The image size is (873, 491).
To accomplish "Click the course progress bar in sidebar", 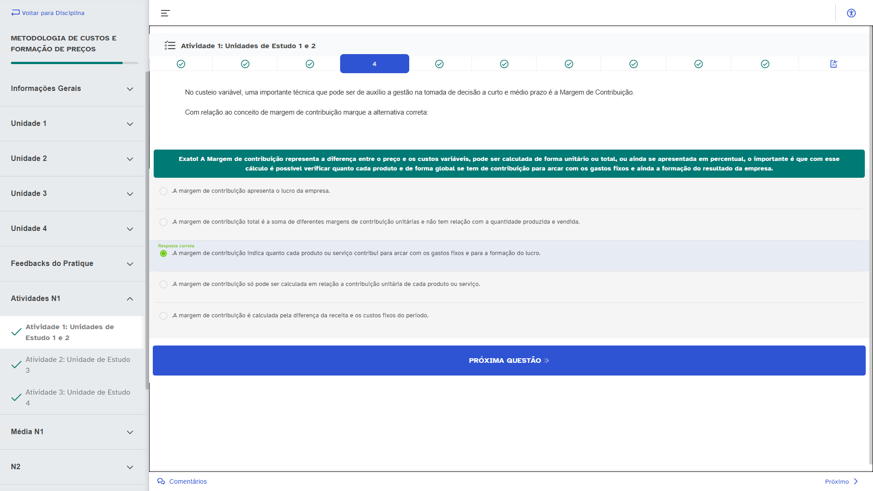I will tap(74, 63).
